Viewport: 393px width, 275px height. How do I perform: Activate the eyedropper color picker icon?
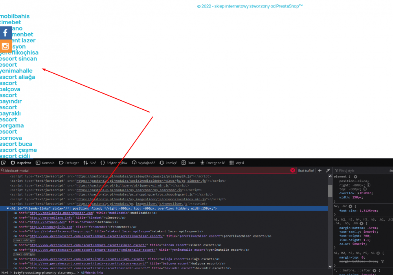coord(328,170)
